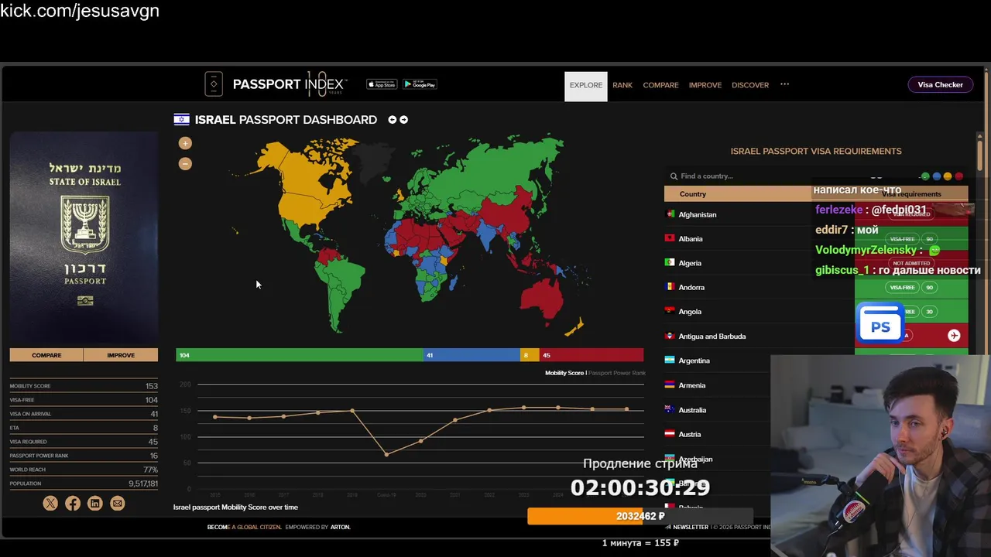Click IMPROVE button under the passport

(121, 355)
